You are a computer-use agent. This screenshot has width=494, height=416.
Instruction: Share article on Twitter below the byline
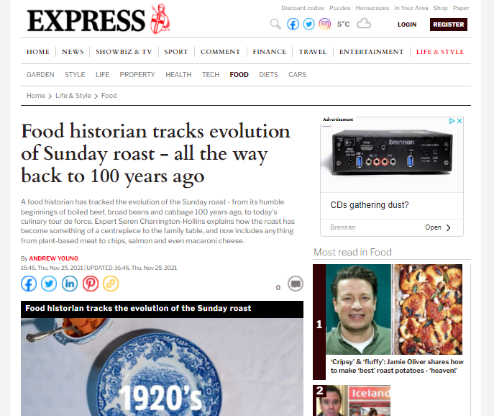(49, 284)
